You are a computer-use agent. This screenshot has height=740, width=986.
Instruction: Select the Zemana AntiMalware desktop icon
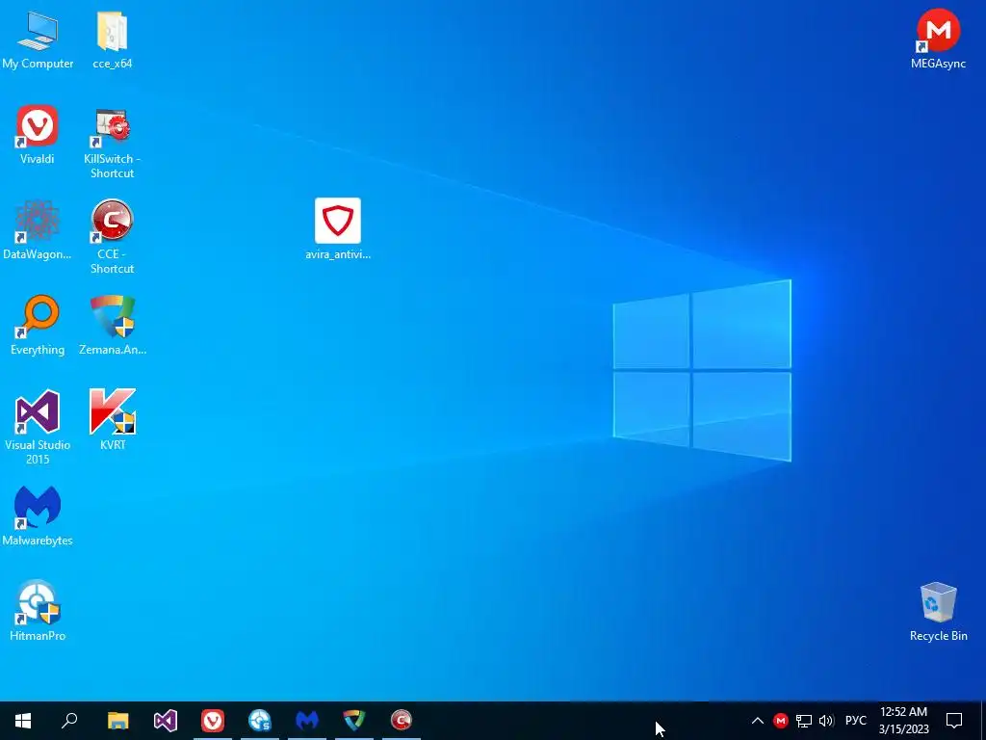(113, 326)
